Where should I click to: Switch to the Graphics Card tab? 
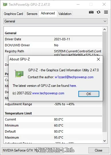(x=13, y=14)
